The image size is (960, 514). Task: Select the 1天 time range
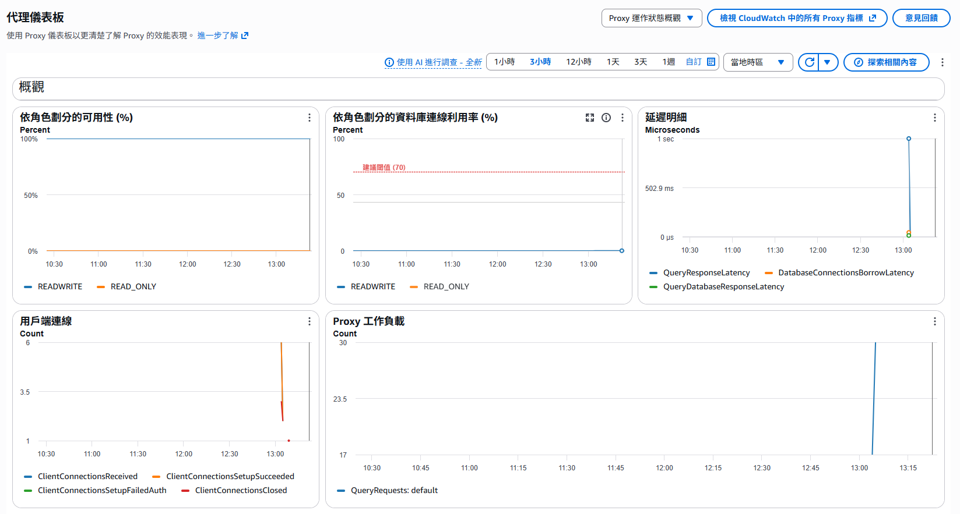pos(613,62)
